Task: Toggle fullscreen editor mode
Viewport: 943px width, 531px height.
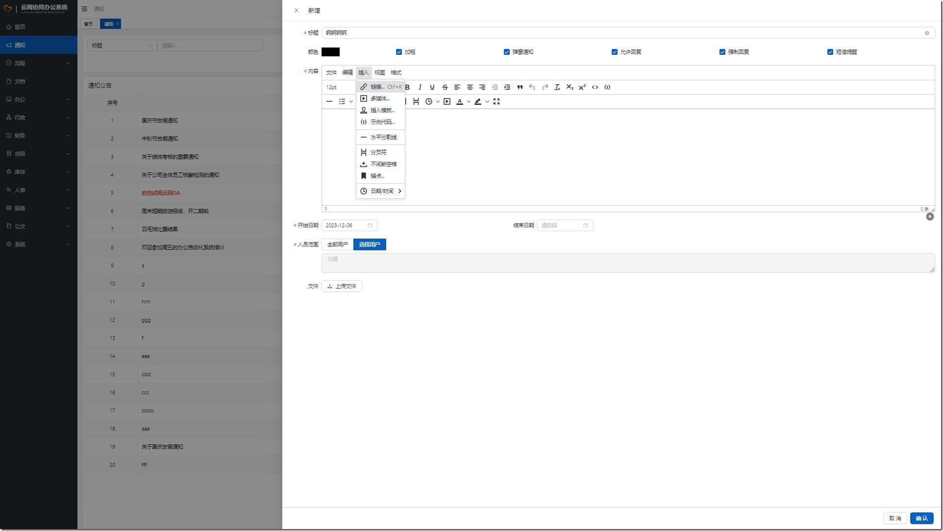Action: pos(496,101)
